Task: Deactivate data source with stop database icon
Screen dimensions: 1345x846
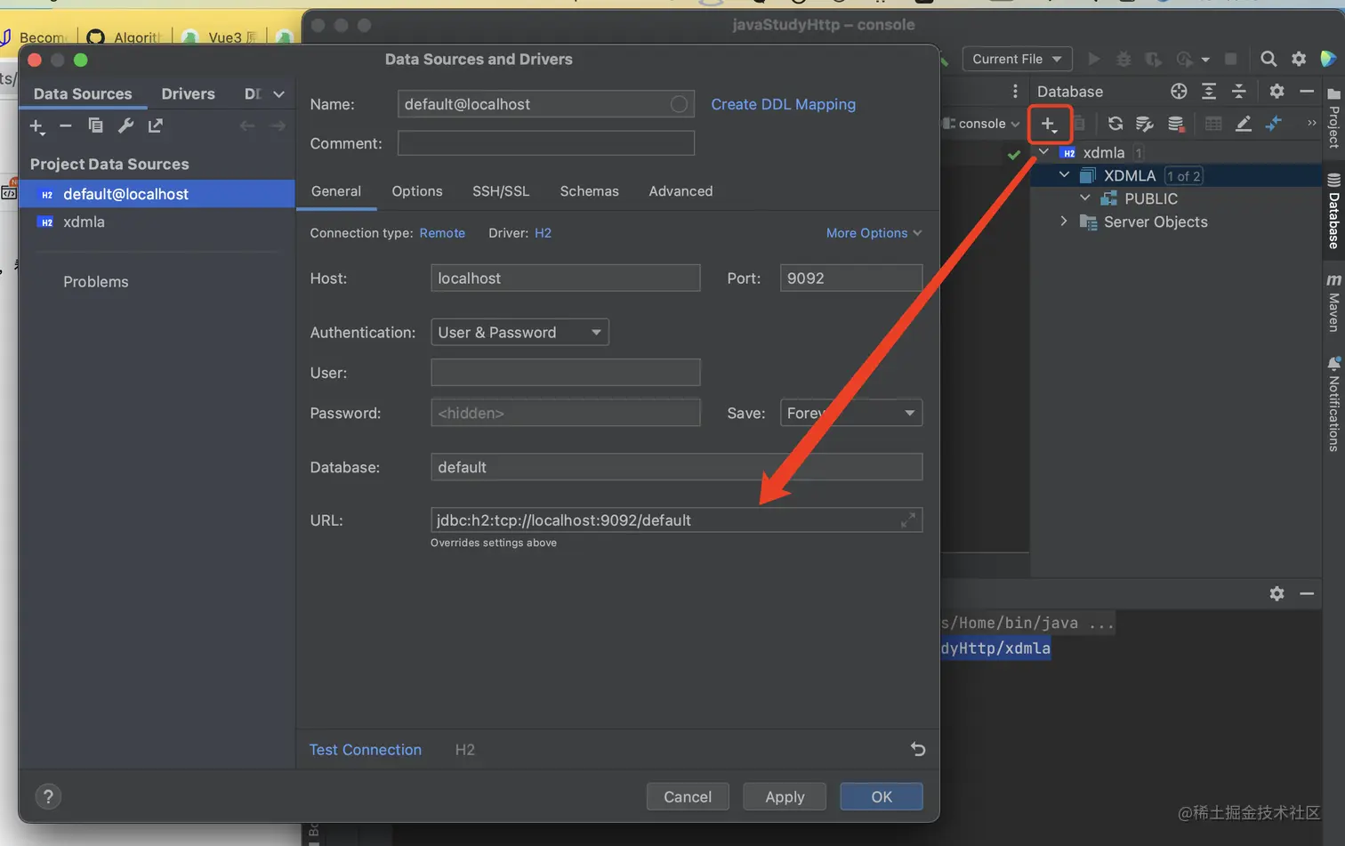Action: [1176, 124]
